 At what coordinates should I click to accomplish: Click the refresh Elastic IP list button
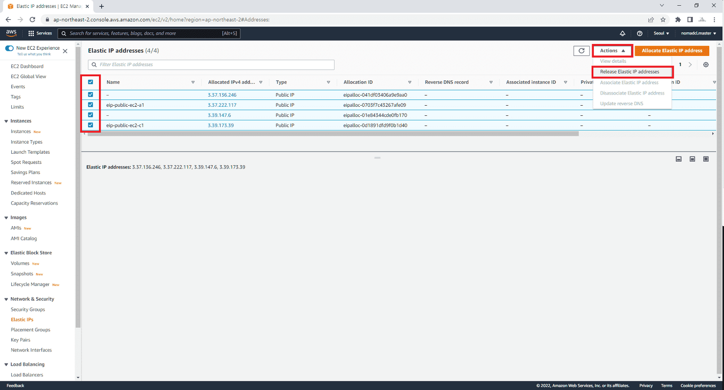tap(581, 51)
